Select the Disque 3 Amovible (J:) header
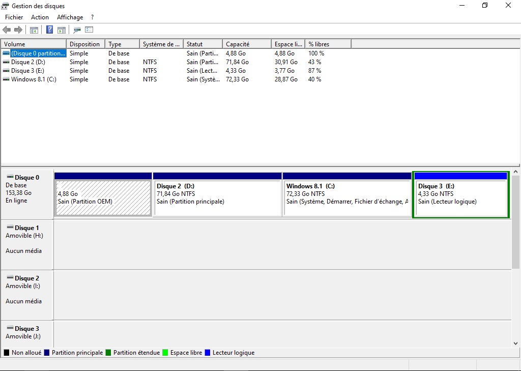The height and width of the screenshot is (371, 521). pyautogui.click(x=27, y=334)
